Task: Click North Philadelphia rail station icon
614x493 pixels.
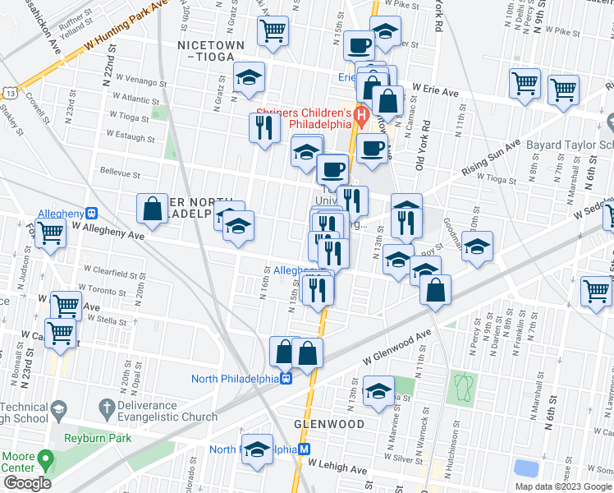Action: point(287,379)
